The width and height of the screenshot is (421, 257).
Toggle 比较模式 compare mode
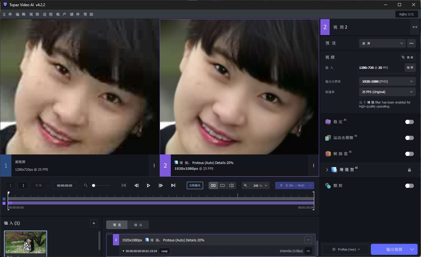click(195, 185)
